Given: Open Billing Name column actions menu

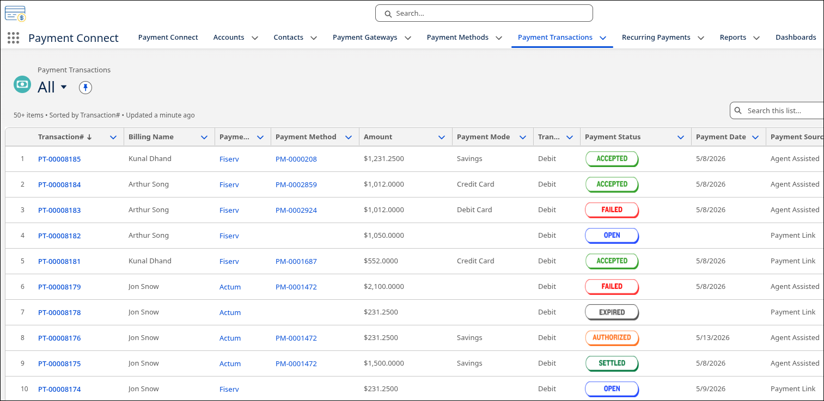Looking at the screenshot, I should click(204, 138).
